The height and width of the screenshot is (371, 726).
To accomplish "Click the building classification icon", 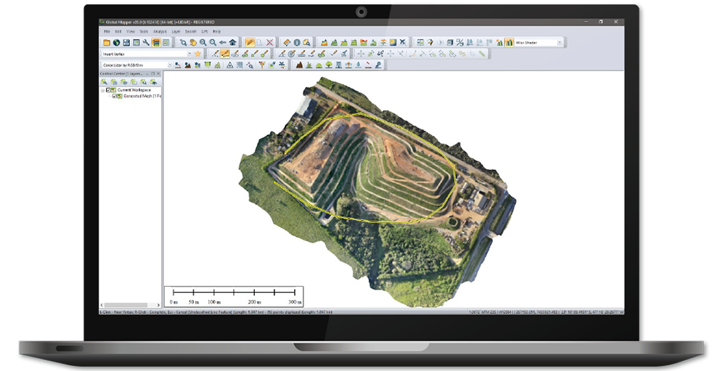I will [339, 65].
